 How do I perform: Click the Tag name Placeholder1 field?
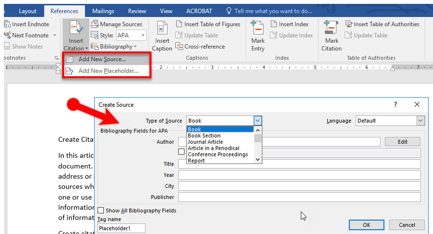[121, 228]
